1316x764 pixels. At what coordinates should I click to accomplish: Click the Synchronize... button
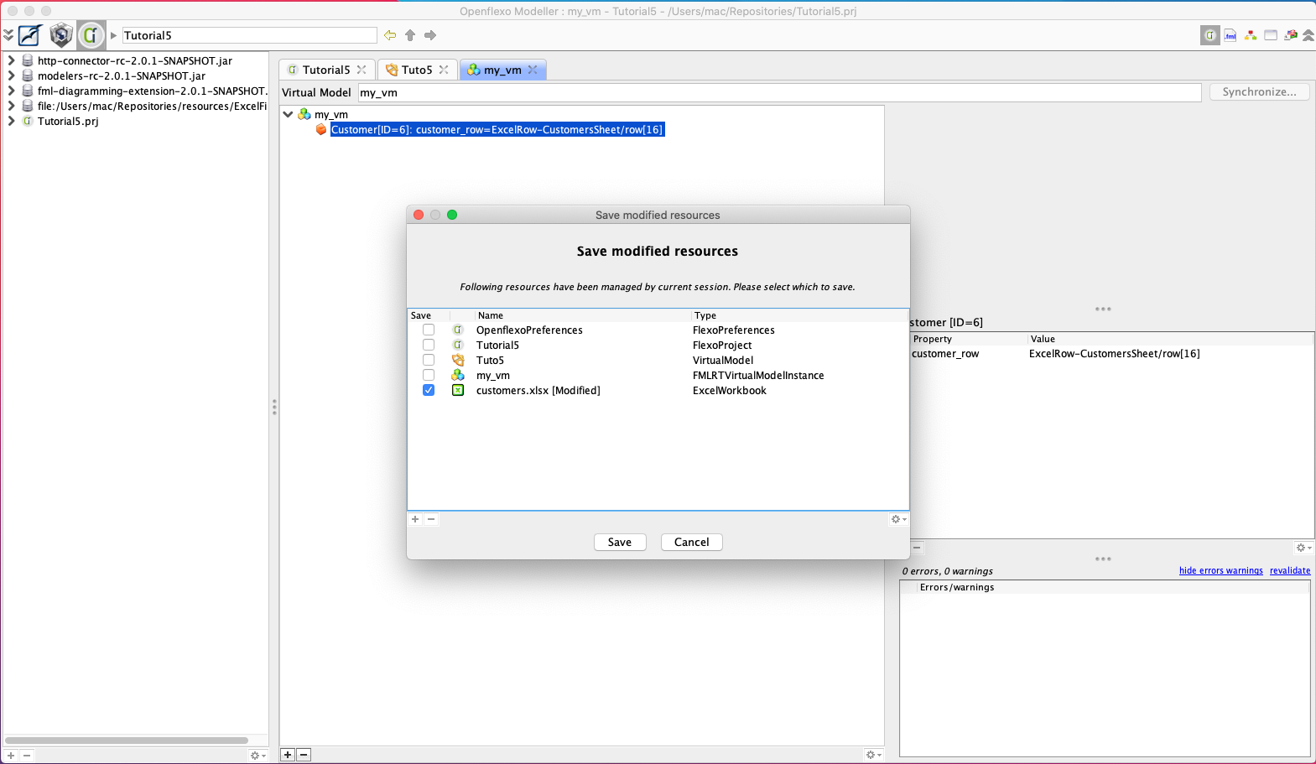(1259, 92)
